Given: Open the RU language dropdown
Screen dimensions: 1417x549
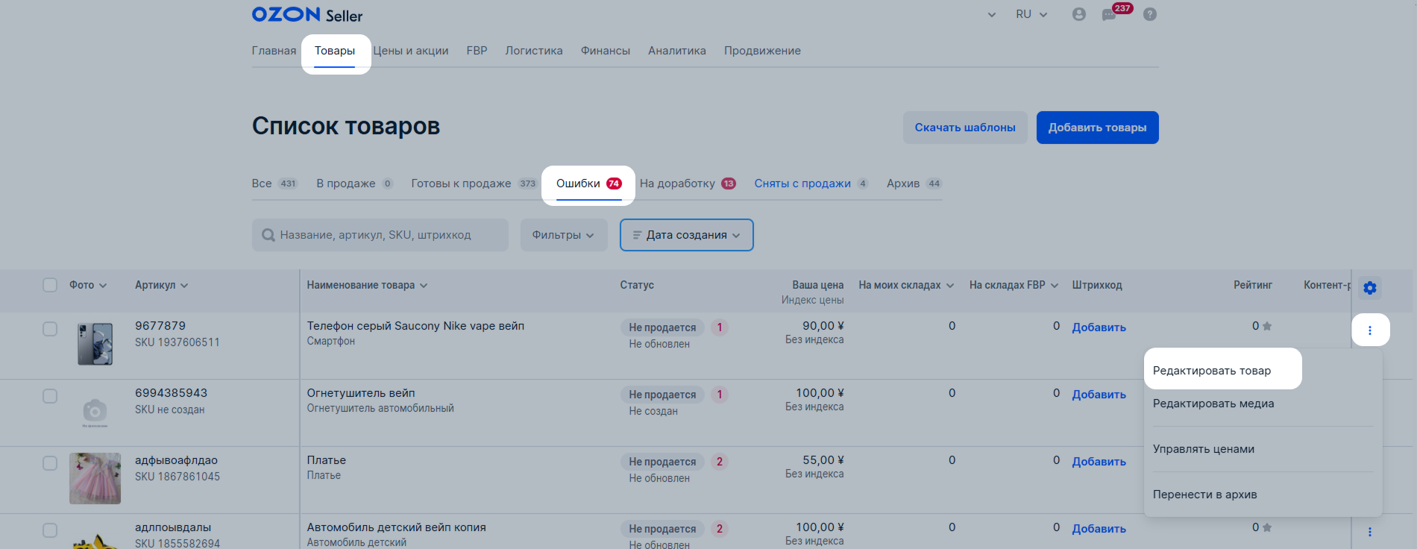Looking at the screenshot, I should [1031, 14].
